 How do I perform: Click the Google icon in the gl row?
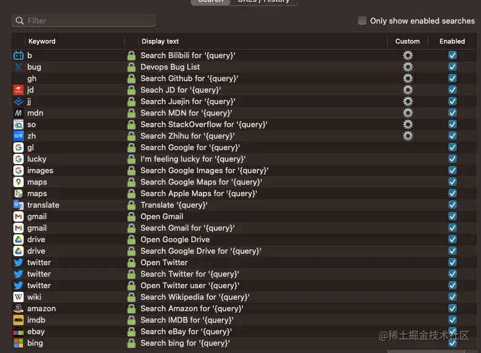(18, 148)
